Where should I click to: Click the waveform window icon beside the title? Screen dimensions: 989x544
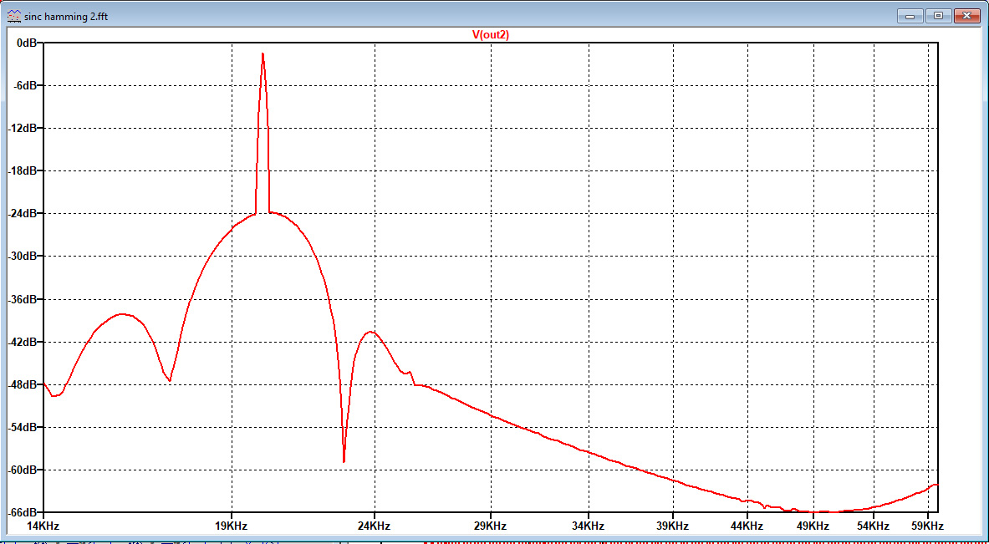(x=13, y=17)
